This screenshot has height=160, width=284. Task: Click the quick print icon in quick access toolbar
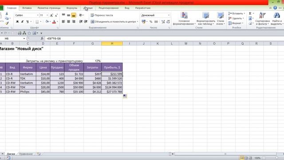coord(20,33)
